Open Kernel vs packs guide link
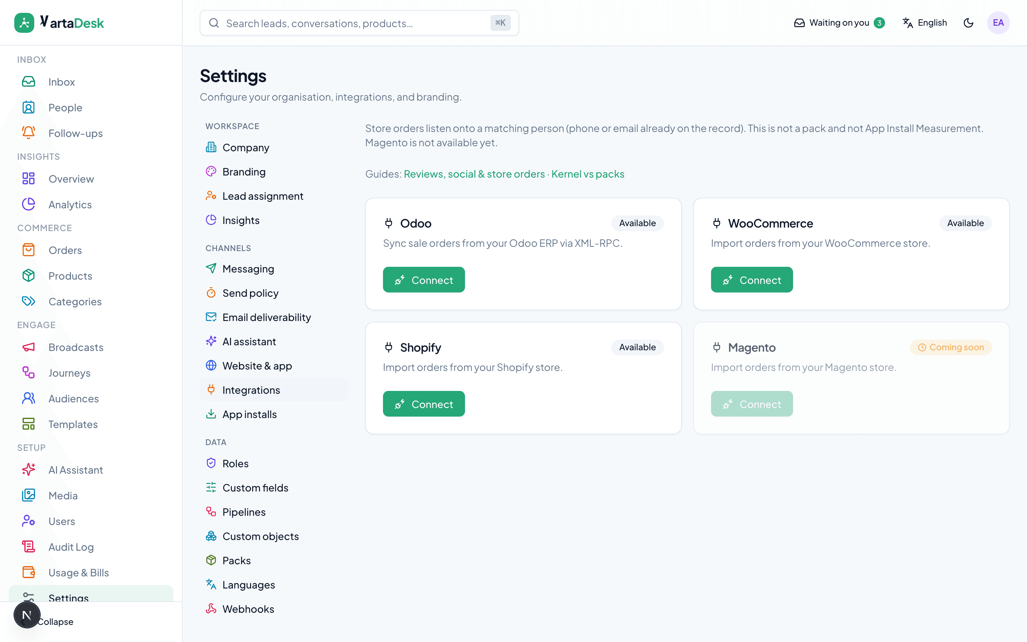Viewport: 1027px width, 642px height. 588,174
